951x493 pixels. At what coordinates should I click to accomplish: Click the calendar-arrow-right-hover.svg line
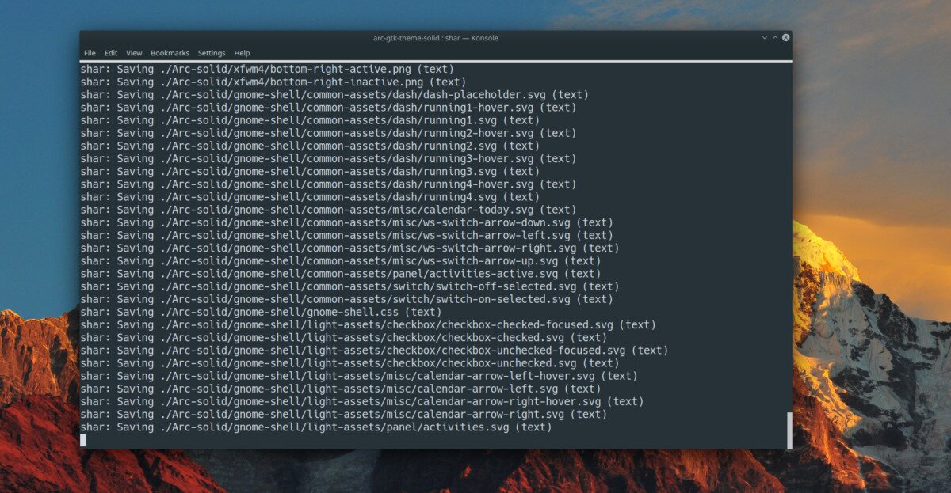(x=362, y=401)
